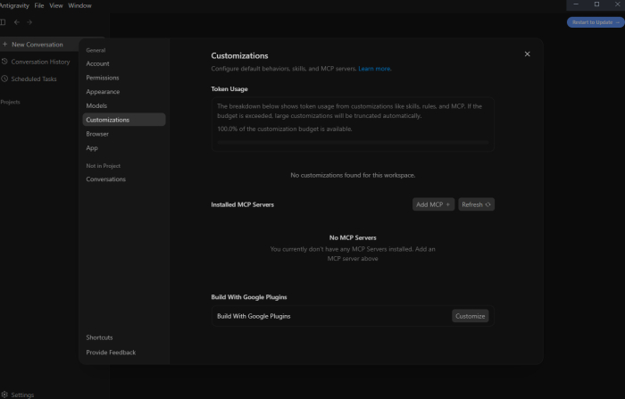Click the Settings gear icon
625x399 pixels.
[4, 395]
